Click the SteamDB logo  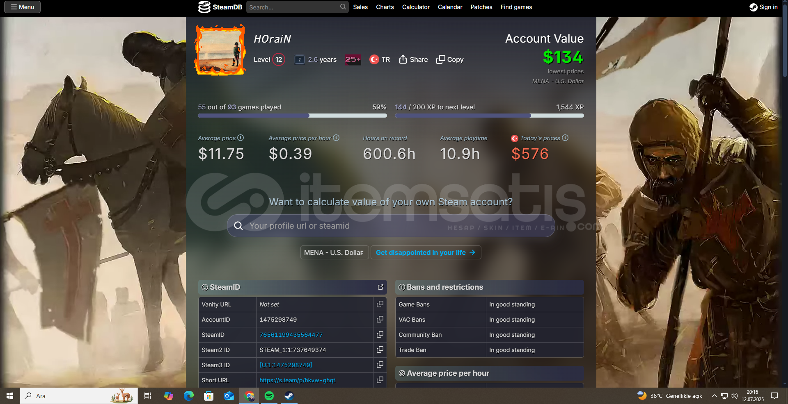[220, 7]
